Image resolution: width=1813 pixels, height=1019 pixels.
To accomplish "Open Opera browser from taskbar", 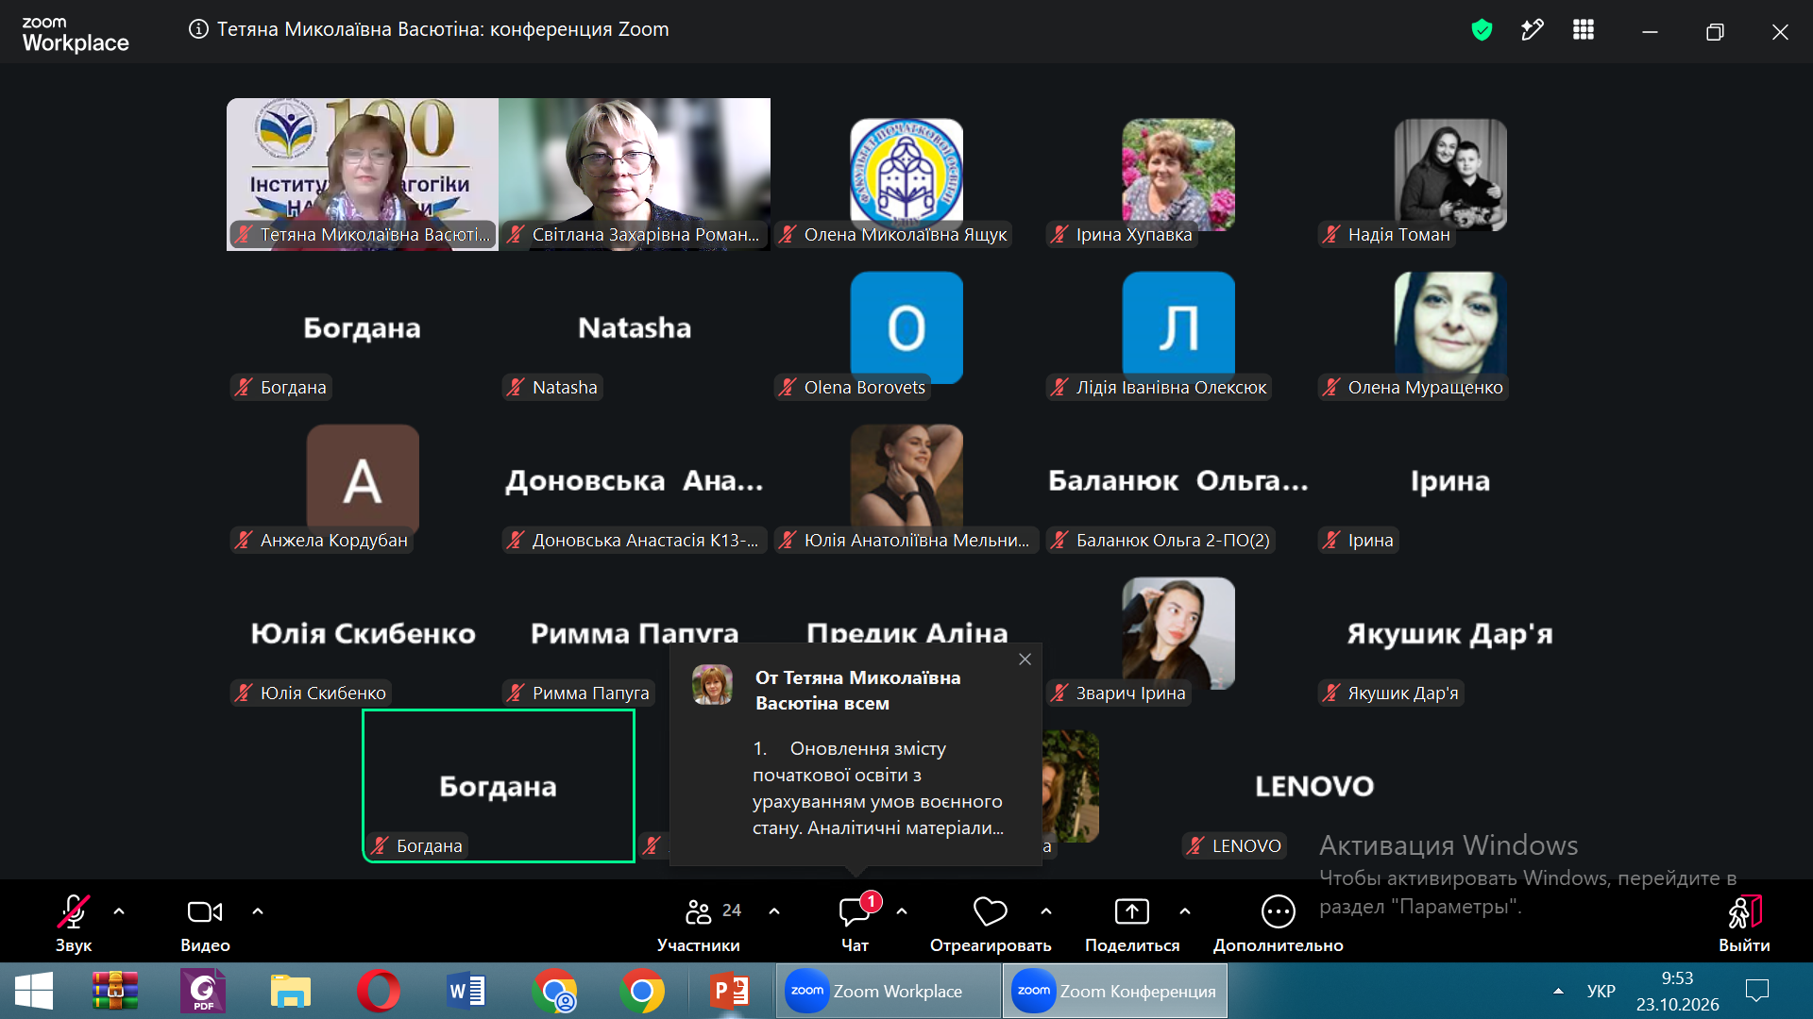I will tap(378, 991).
